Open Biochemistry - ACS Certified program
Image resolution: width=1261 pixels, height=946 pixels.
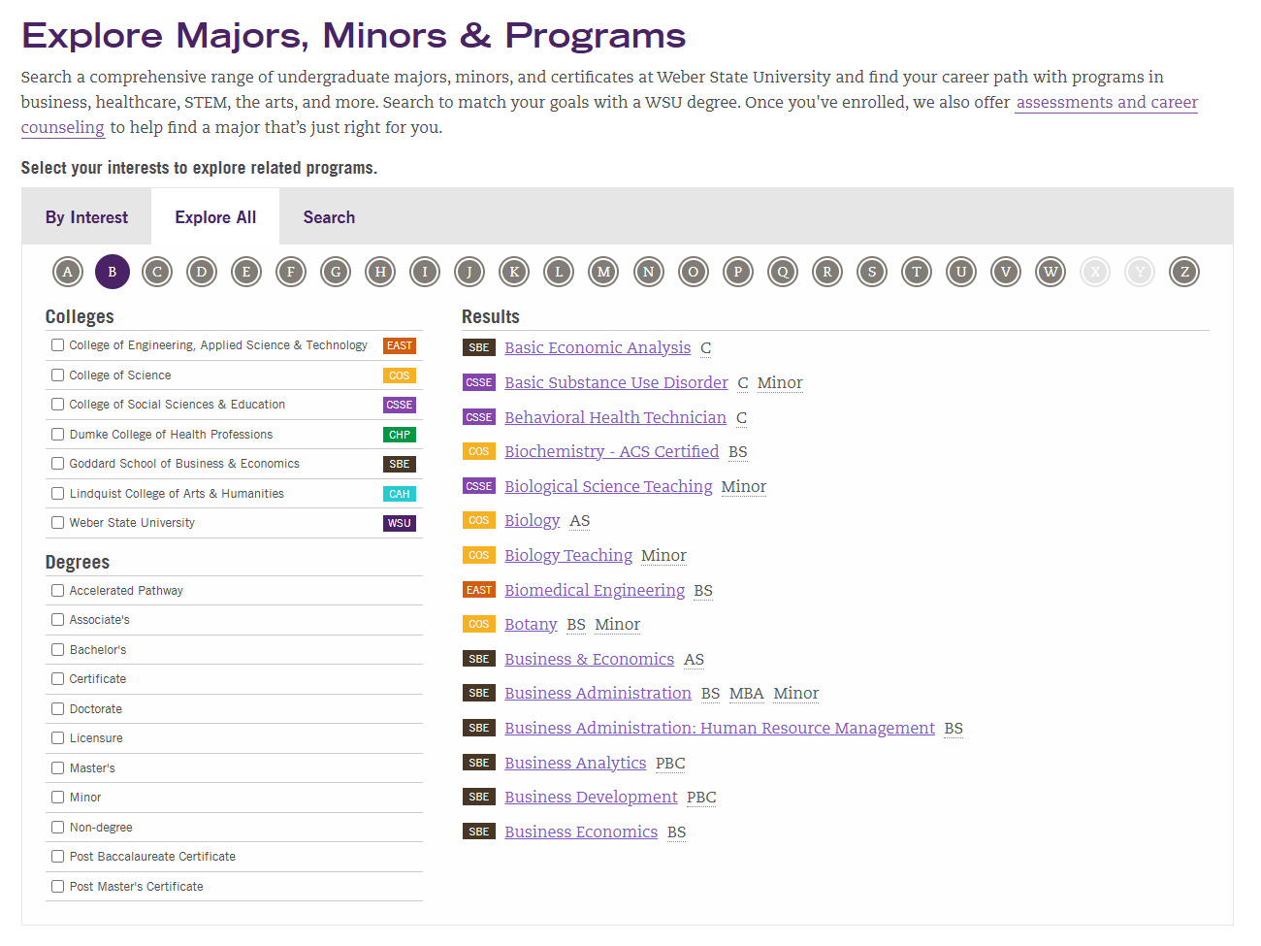(611, 451)
